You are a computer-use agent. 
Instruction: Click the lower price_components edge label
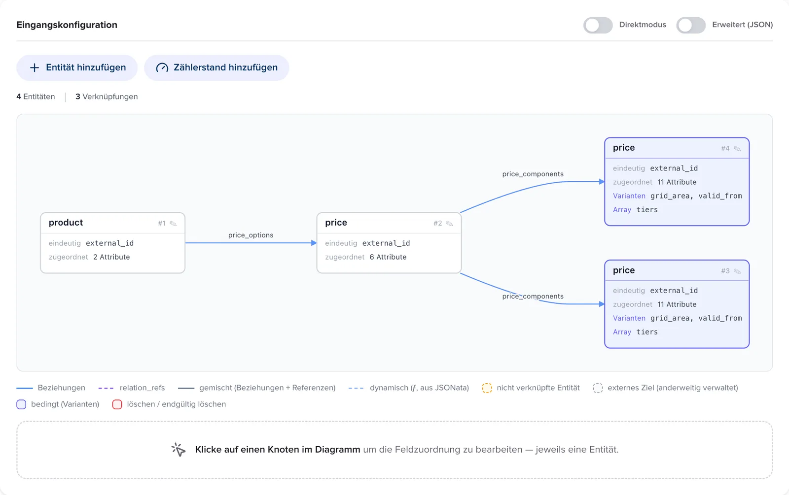coord(533,297)
